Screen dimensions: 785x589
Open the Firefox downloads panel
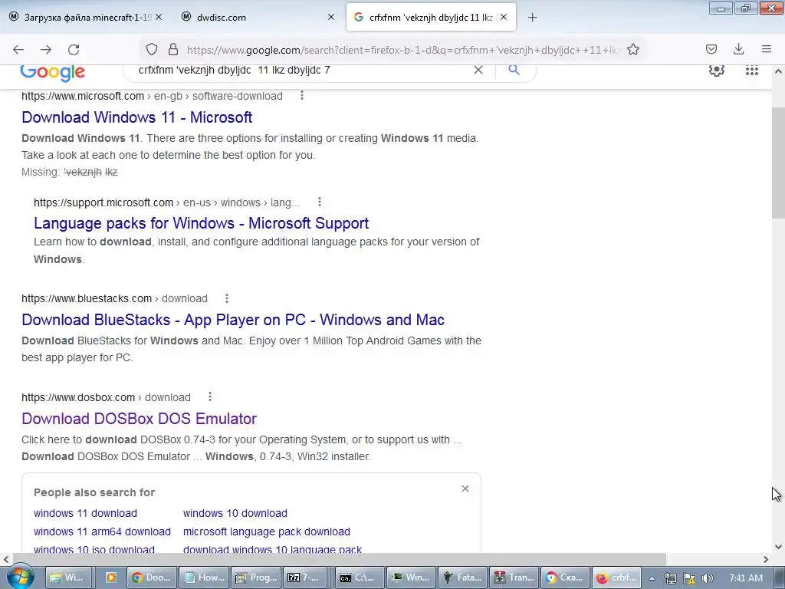click(x=738, y=49)
